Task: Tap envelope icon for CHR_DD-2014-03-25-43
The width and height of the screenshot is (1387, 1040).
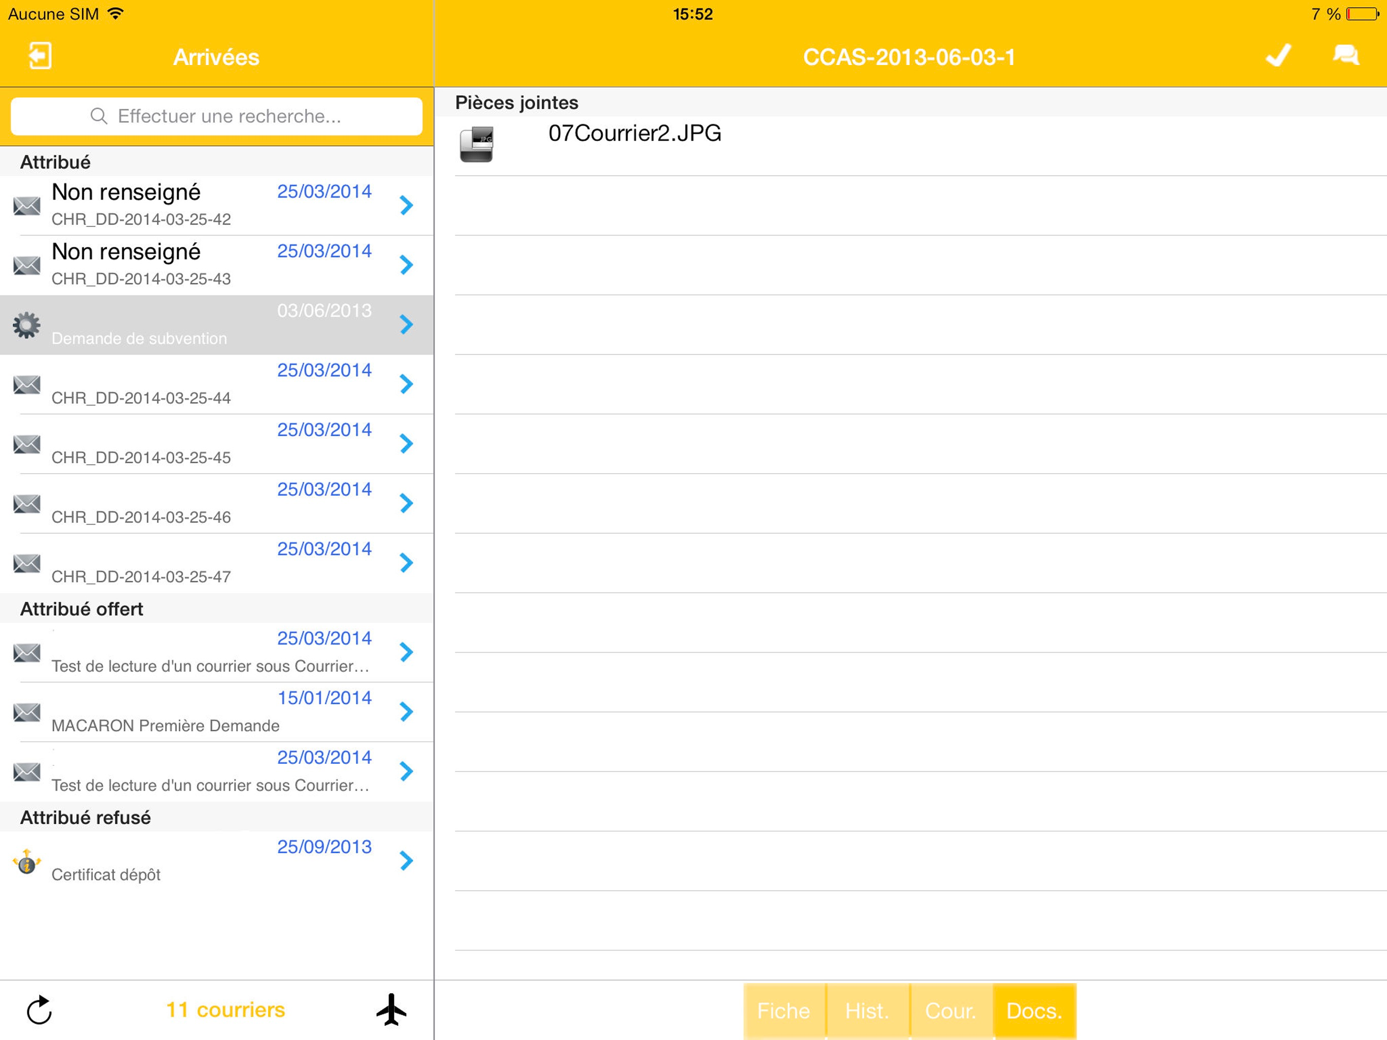Action: (x=27, y=265)
